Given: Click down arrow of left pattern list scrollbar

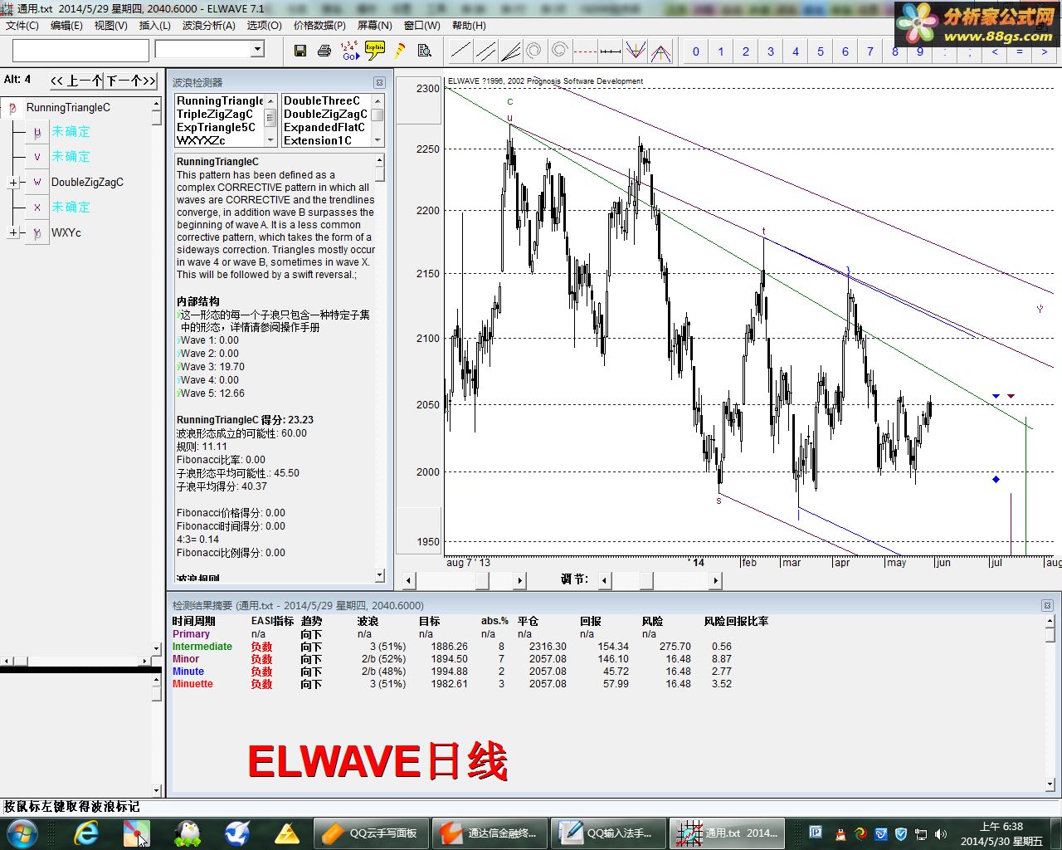Looking at the screenshot, I should [270, 141].
